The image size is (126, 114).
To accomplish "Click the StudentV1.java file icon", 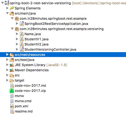I will [x=22, y=39].
